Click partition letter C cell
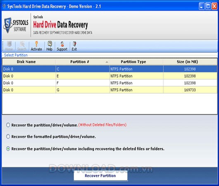Viewport: 219px width, 186px height. [83, 69]
